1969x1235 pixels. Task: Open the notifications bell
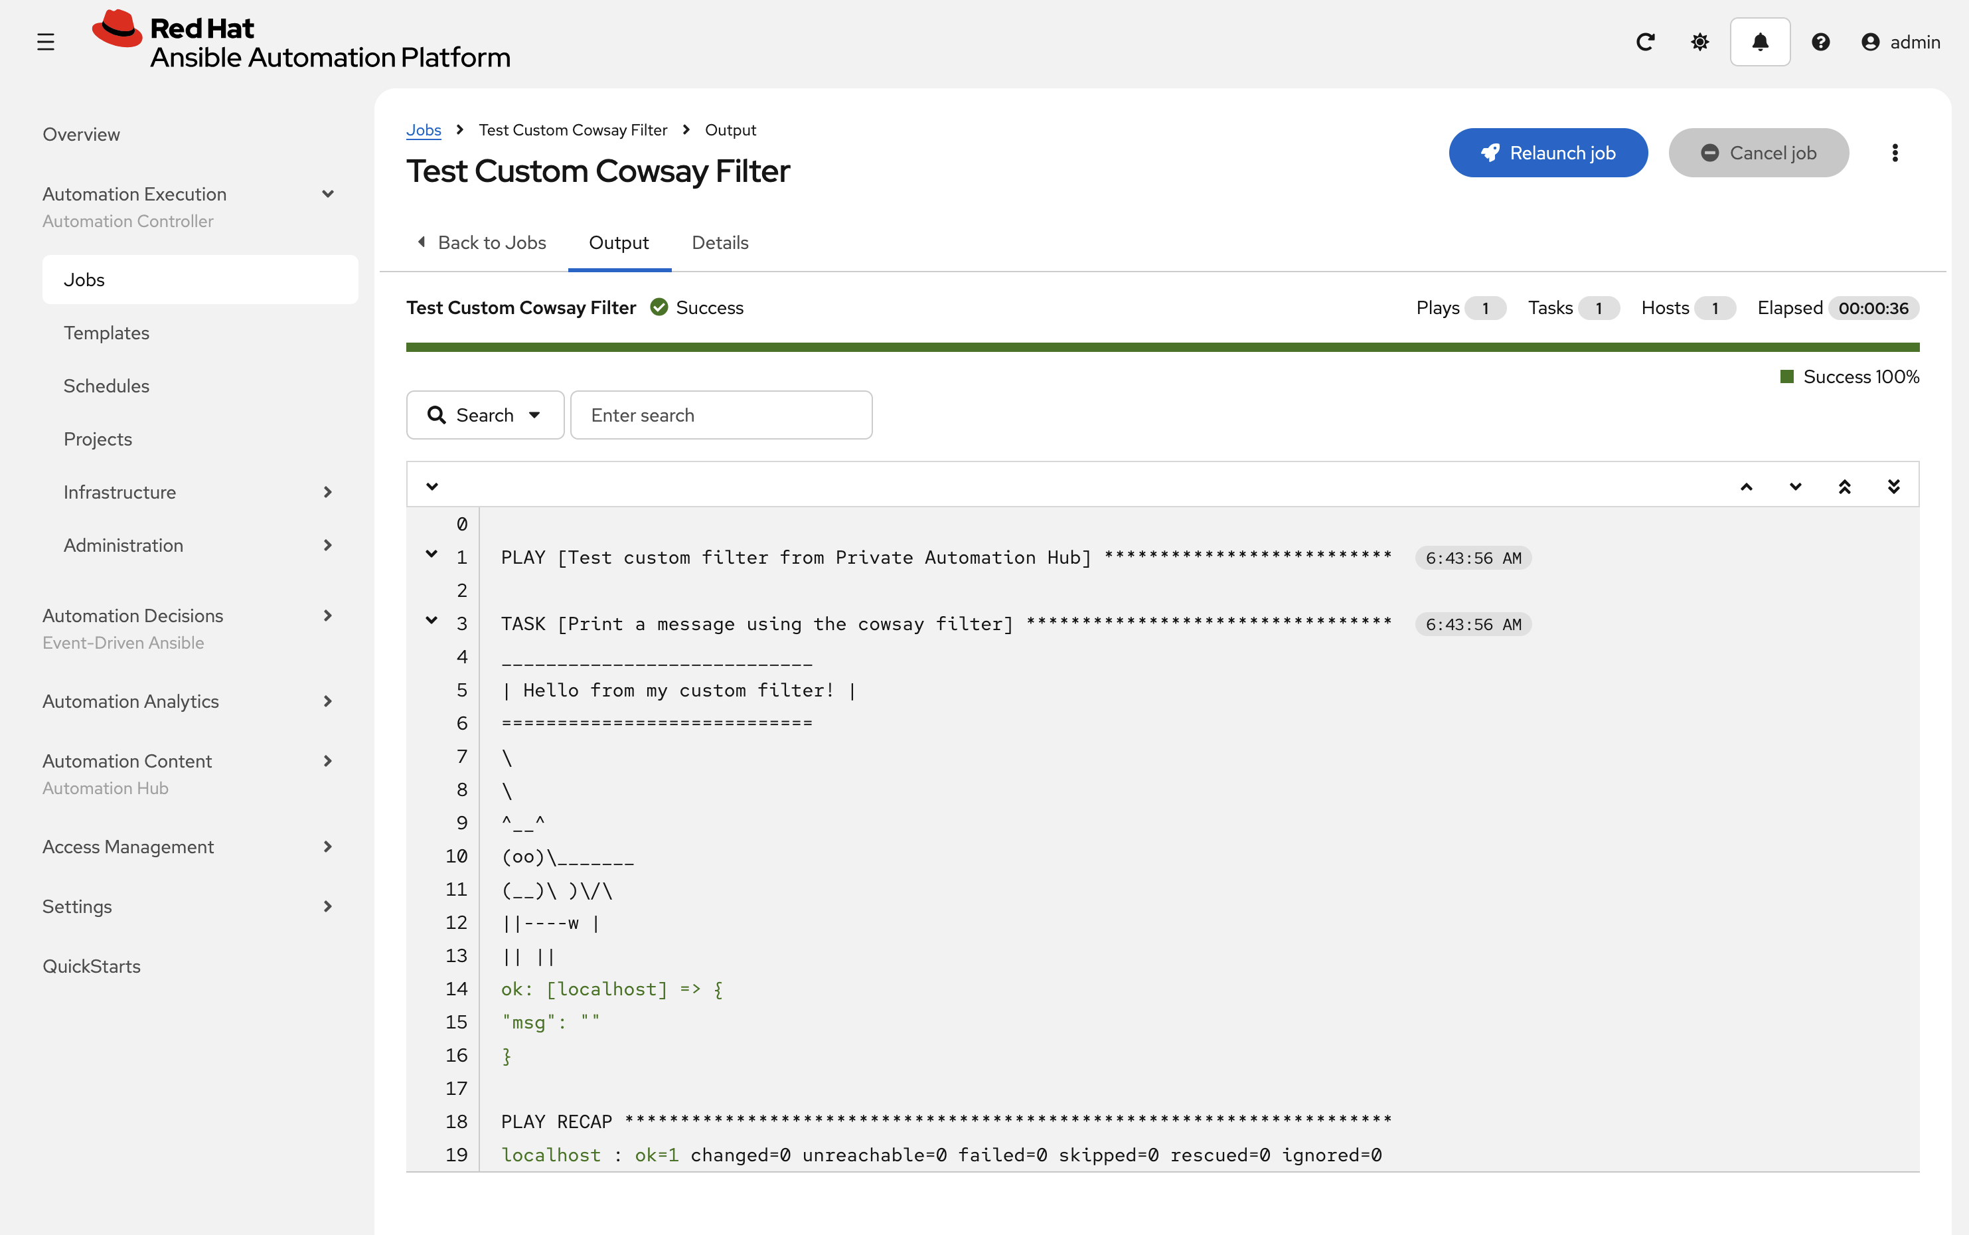point(1760,42)
